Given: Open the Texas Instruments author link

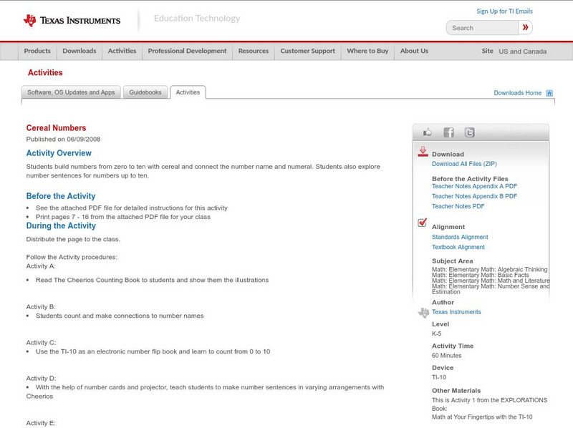Looking at the screenshot, I should 456,312.
